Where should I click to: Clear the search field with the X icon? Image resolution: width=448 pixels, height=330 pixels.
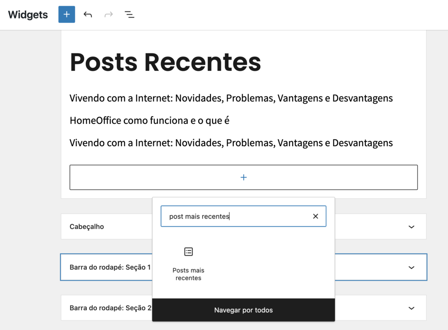315,216
